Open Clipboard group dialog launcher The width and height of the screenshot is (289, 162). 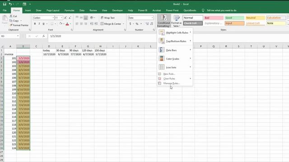pos(30,30)
